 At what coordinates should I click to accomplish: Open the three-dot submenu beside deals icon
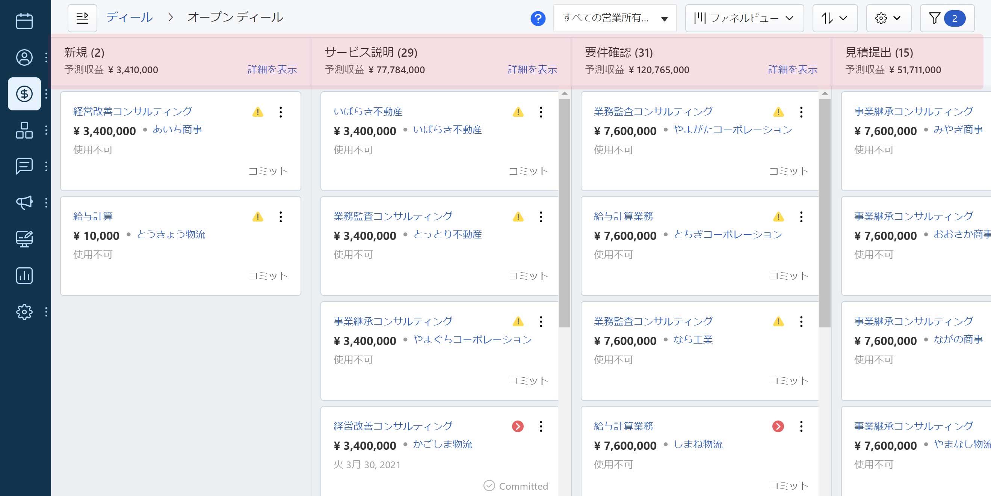[x=46, y=94]
